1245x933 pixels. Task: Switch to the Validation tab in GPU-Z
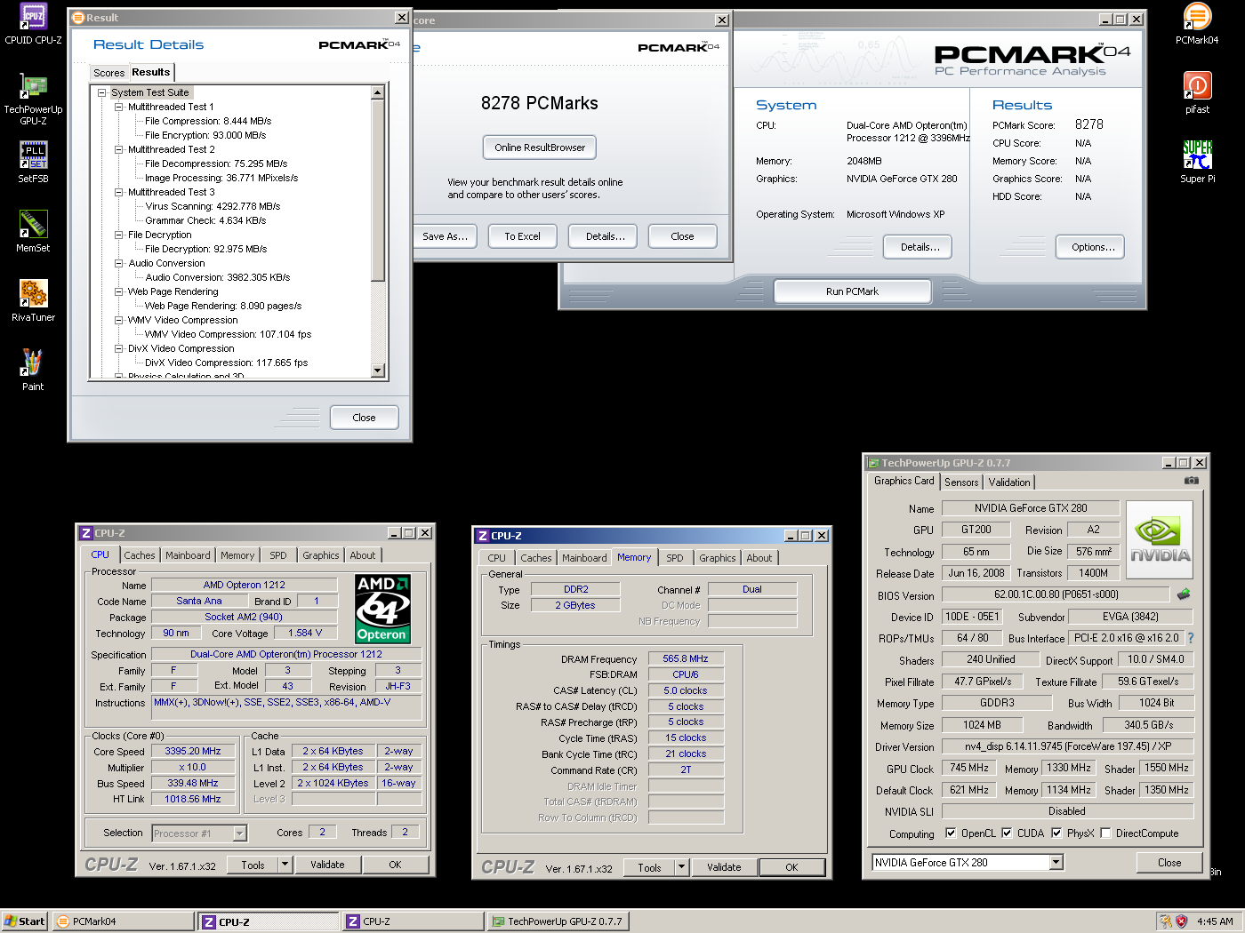[x=1009, y=482]
